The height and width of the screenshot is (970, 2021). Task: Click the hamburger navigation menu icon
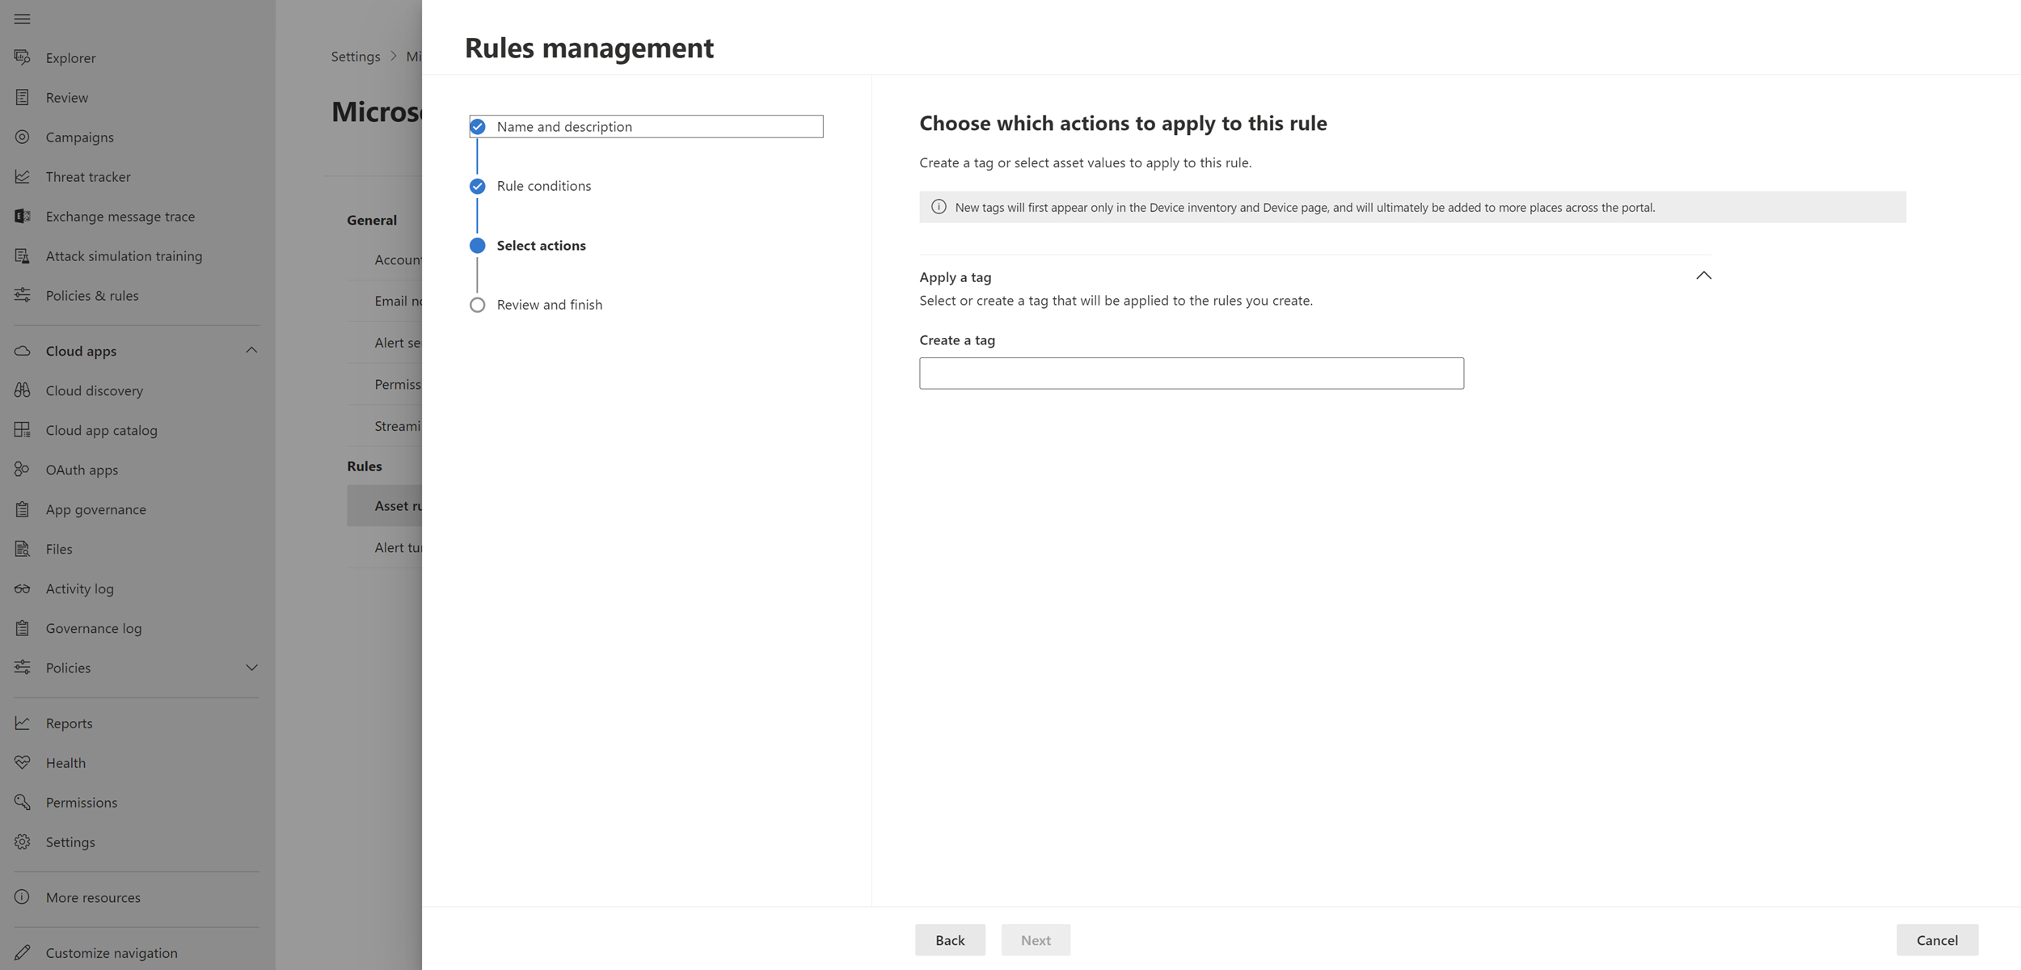22,19
